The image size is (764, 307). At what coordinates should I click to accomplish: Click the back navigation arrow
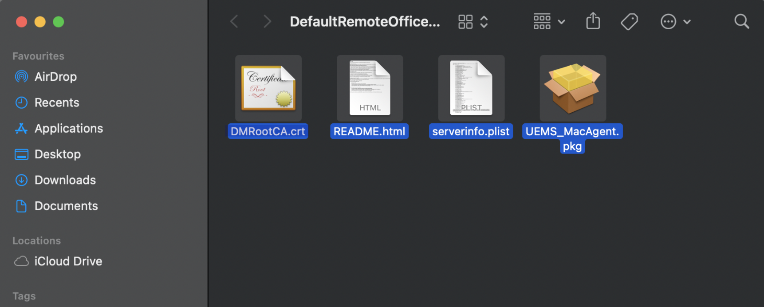click(234, 21)
